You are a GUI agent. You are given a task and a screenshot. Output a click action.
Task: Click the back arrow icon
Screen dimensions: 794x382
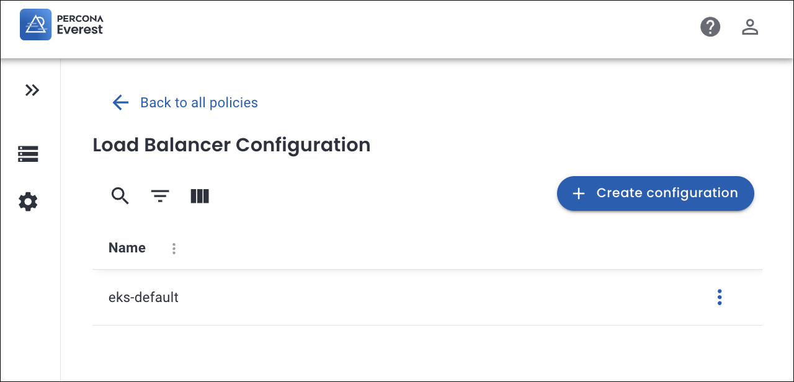(x=120, y=102)
